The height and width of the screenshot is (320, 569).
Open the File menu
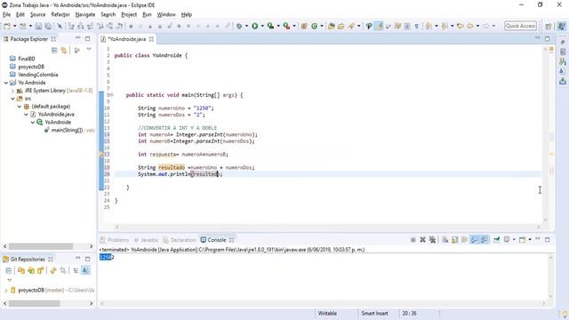pyautogui.click(x=6, y=14)
